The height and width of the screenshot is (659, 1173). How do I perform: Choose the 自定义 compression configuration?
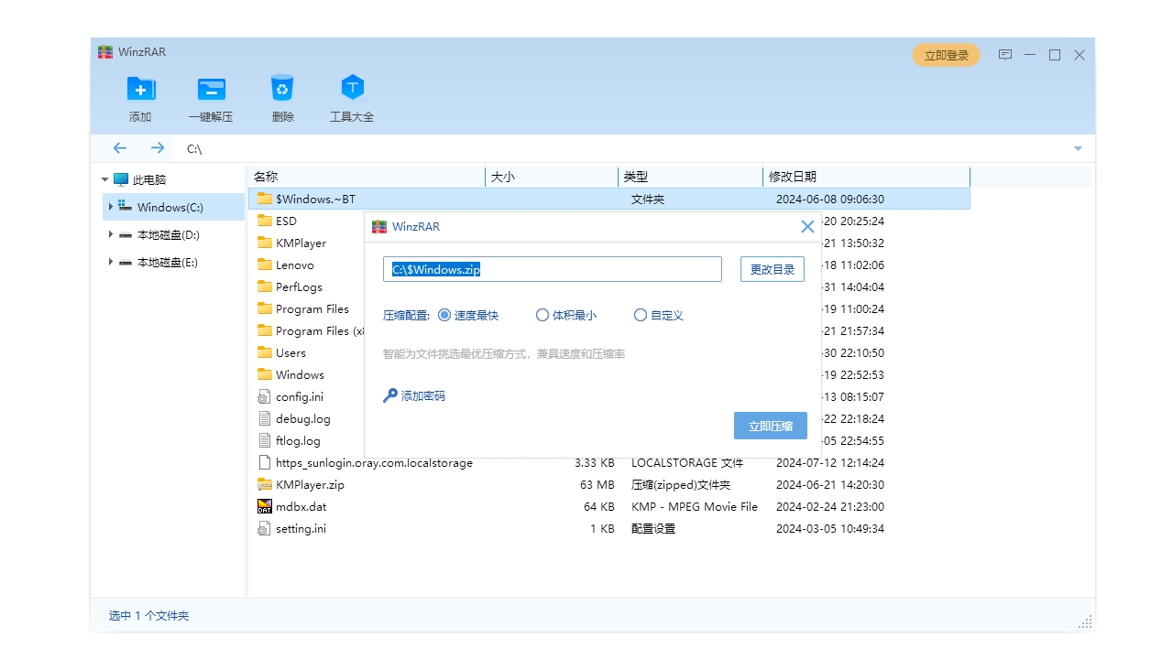(641, 315)
